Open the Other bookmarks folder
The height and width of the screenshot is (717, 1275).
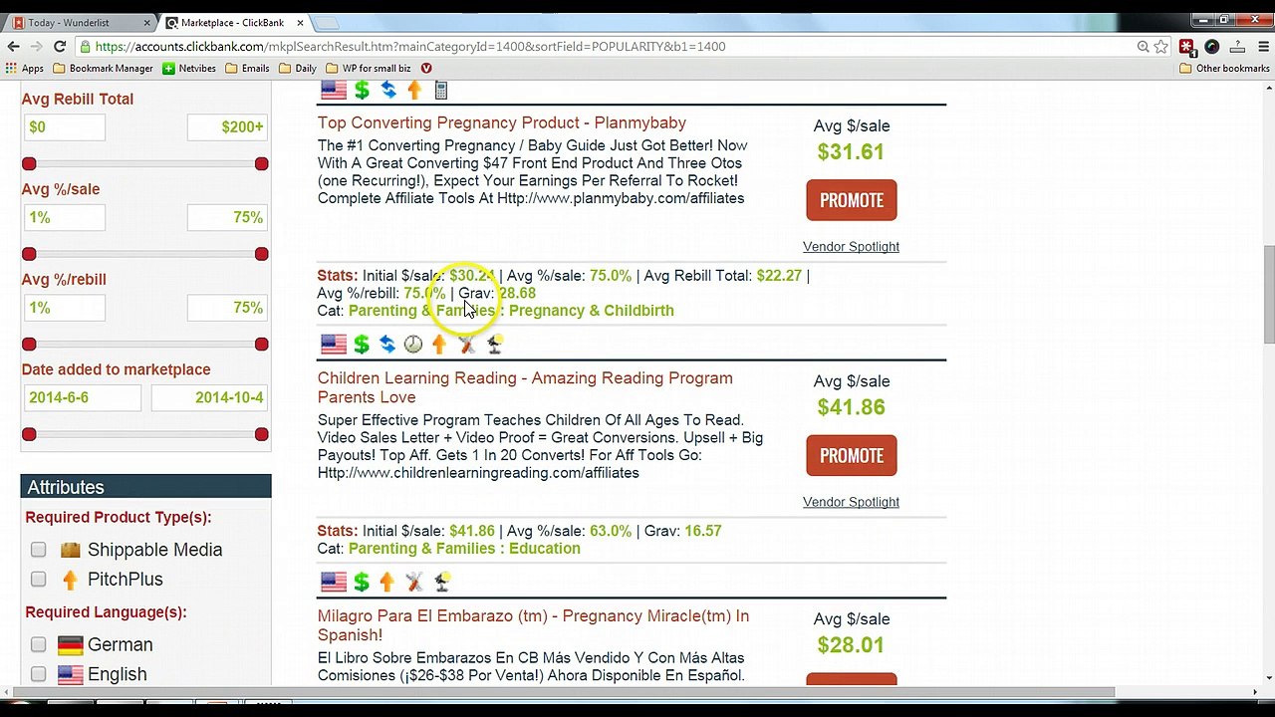coord(1225,68)
